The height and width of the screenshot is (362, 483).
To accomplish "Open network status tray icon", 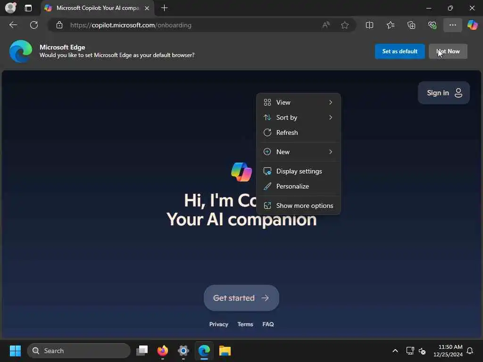I will [410, 351].
